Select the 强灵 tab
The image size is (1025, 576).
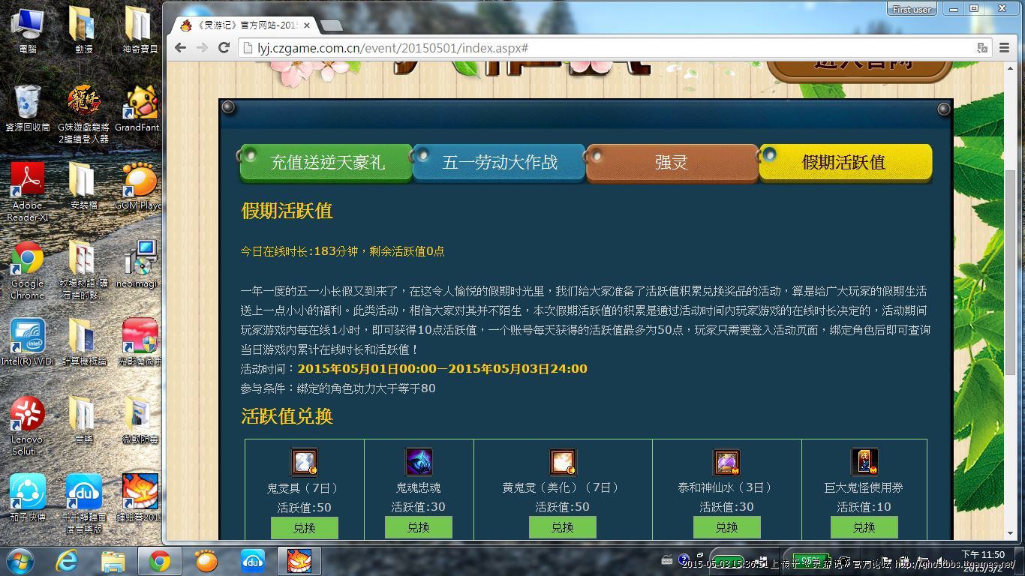click(x=672, y=163)
